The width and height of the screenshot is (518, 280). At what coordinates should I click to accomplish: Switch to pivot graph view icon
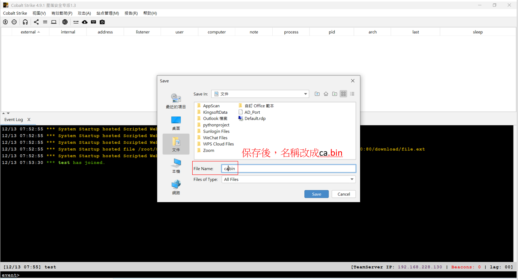tap(36, 22)
